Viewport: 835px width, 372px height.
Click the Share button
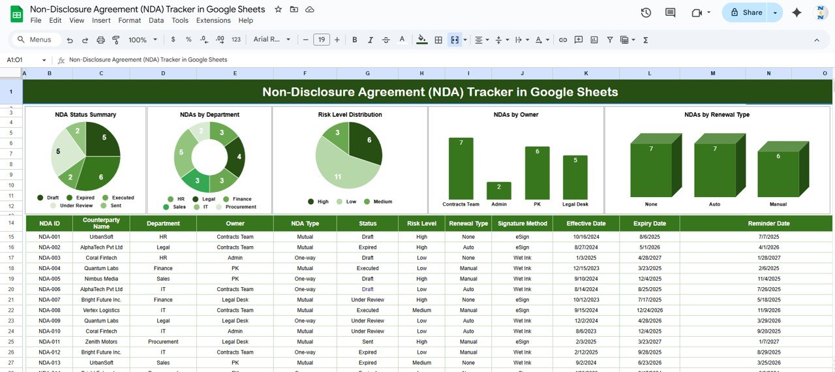[x=746, y=12]
